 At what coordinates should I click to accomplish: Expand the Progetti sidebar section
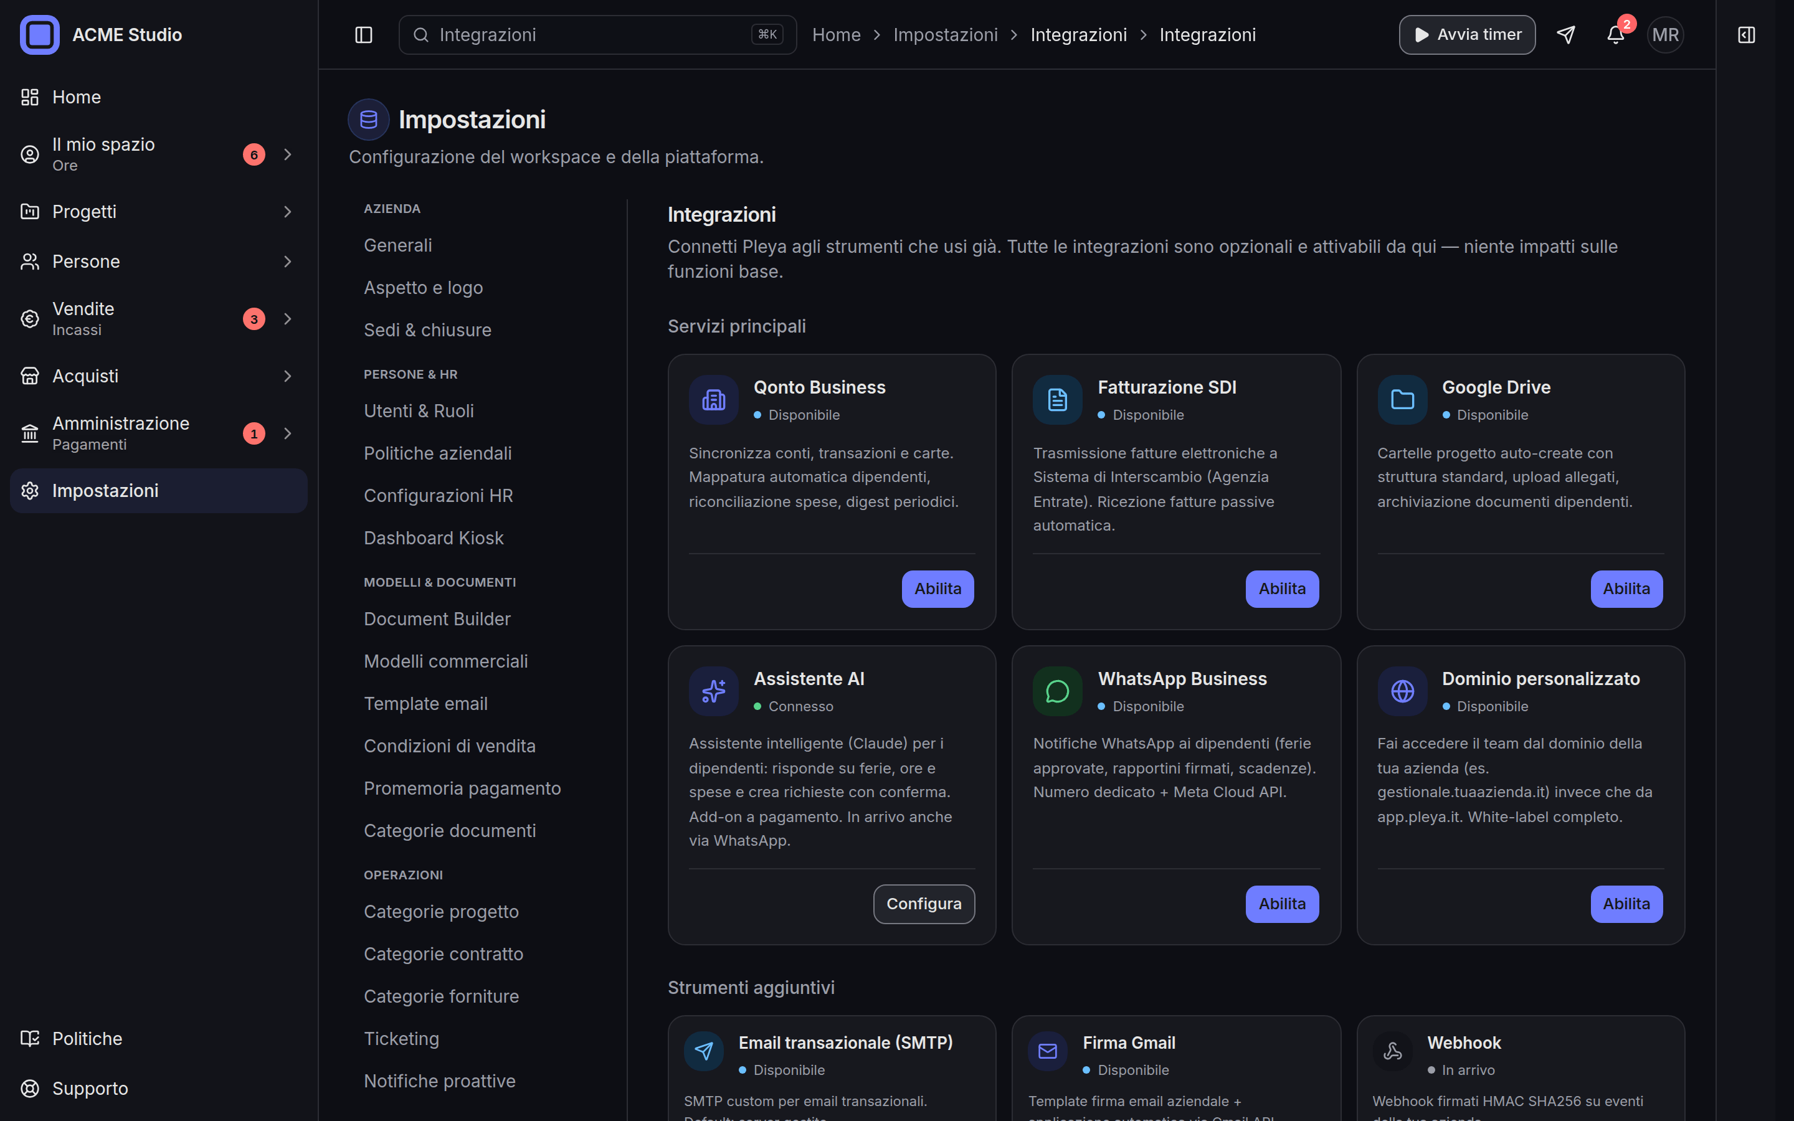(158, 212)
